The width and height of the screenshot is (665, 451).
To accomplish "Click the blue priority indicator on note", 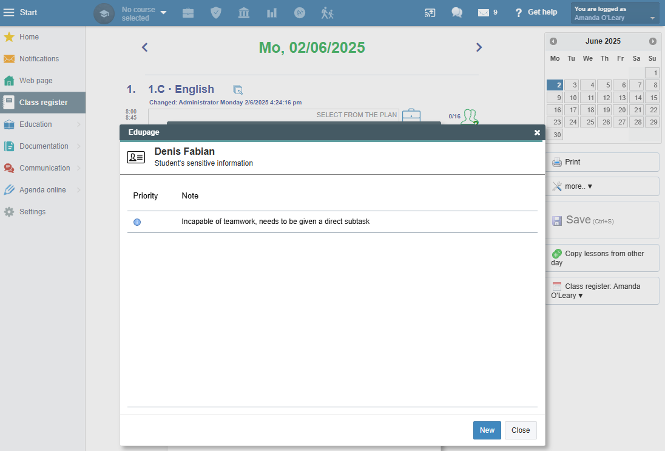I will 137,222.
